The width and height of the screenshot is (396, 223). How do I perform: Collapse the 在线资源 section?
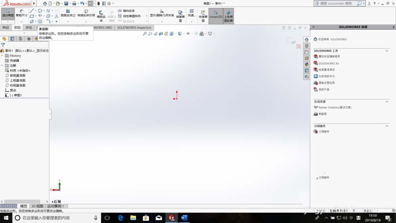coord(386,101)
